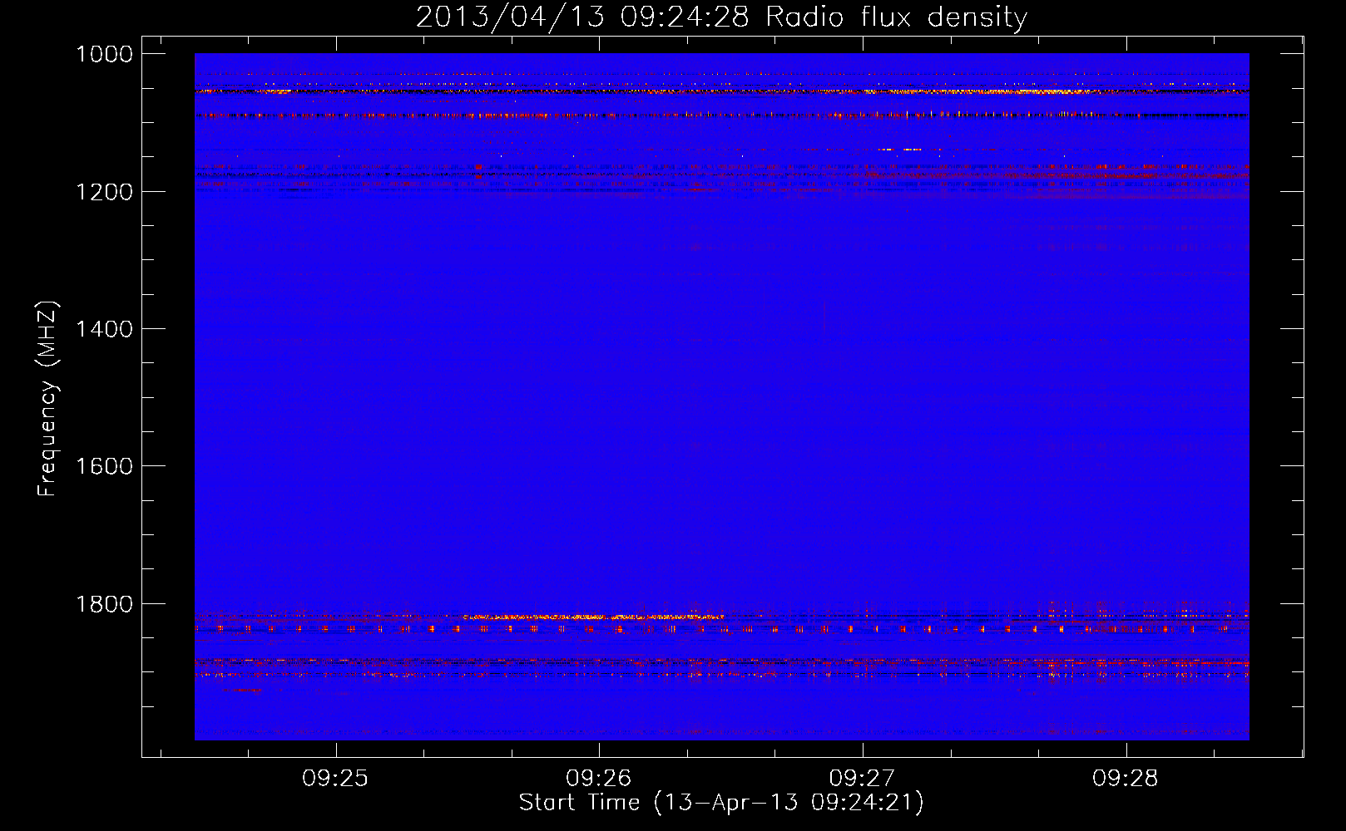Click the plot title 'Radio flux density'

(897, 17)
